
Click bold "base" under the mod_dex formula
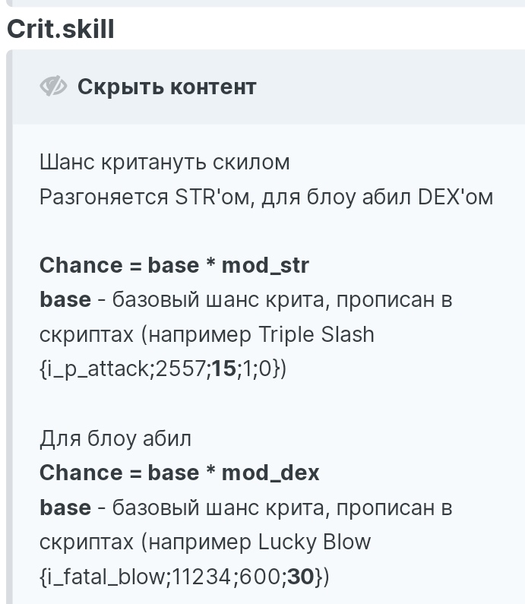coord(65,508)
